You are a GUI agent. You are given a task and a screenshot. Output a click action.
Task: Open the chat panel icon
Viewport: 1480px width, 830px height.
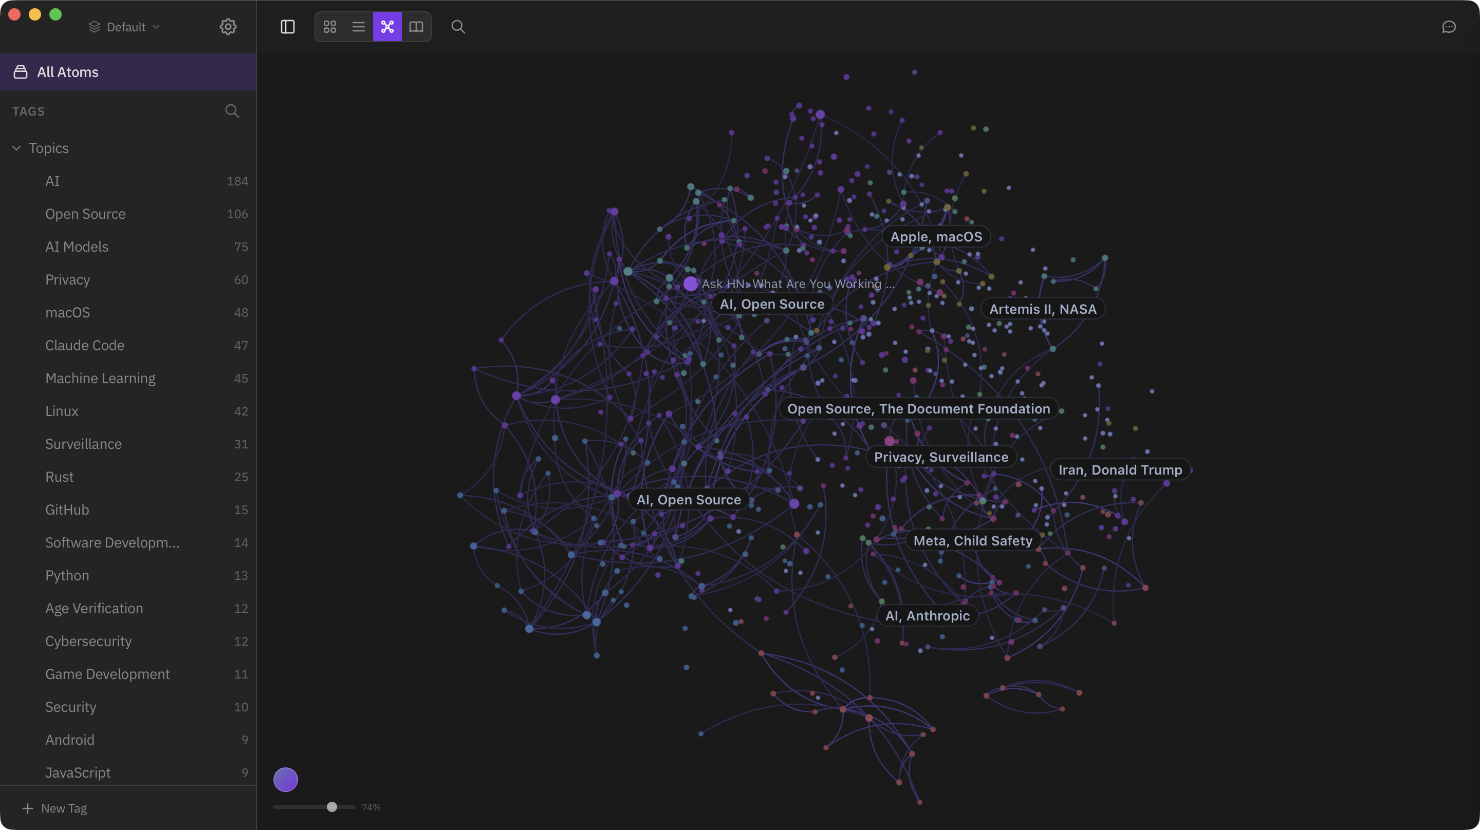click(1449, 27)
